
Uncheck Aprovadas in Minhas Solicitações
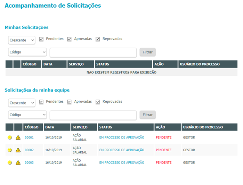pyautogui.click(x=69, y=39)
